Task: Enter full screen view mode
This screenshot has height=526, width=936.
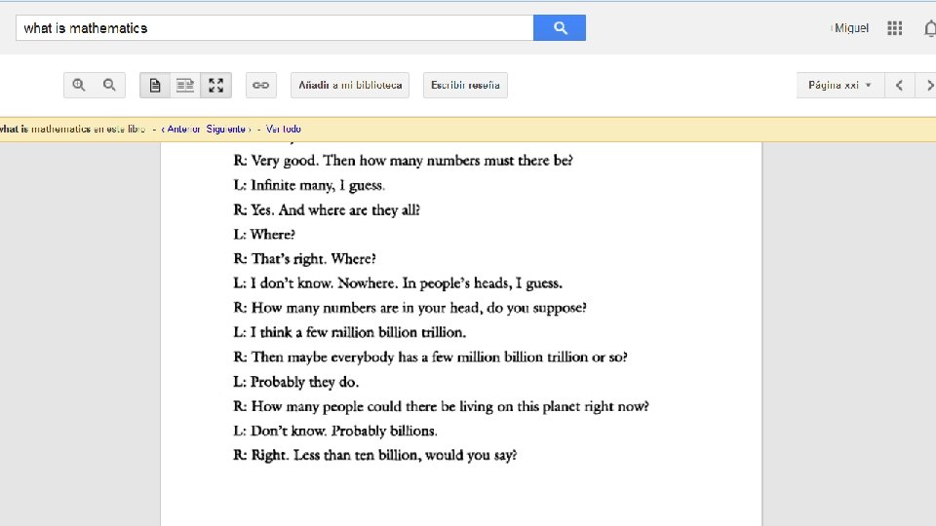Action: click(x=216, y=86)
